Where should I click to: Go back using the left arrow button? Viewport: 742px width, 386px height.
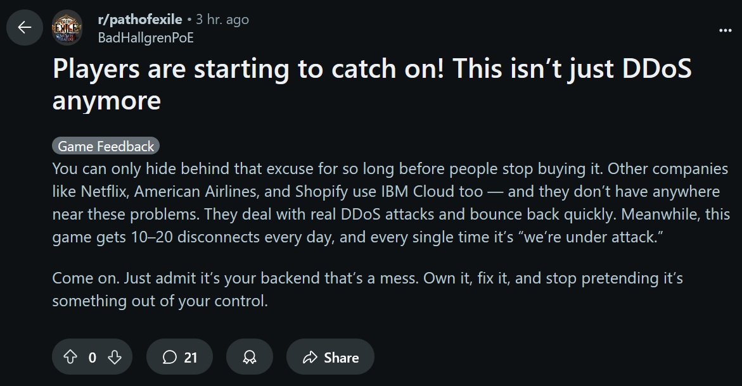point(25,27)
